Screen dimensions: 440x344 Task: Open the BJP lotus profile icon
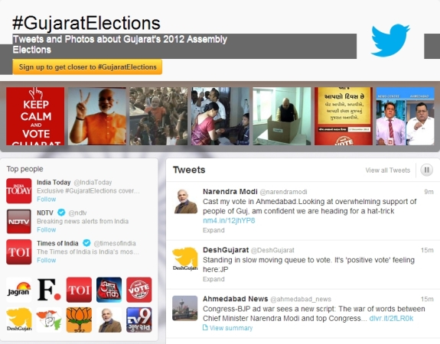pyautogui.click(x=79, y=320)
